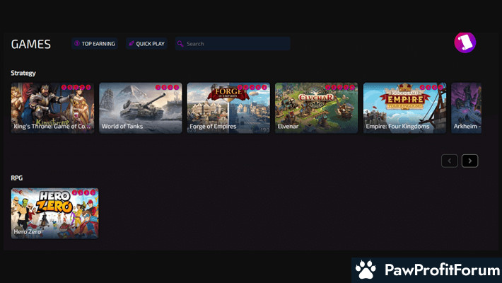Open the Elvenar game card
The width and height of the screenshot is (502, 283).
[316, 108]
